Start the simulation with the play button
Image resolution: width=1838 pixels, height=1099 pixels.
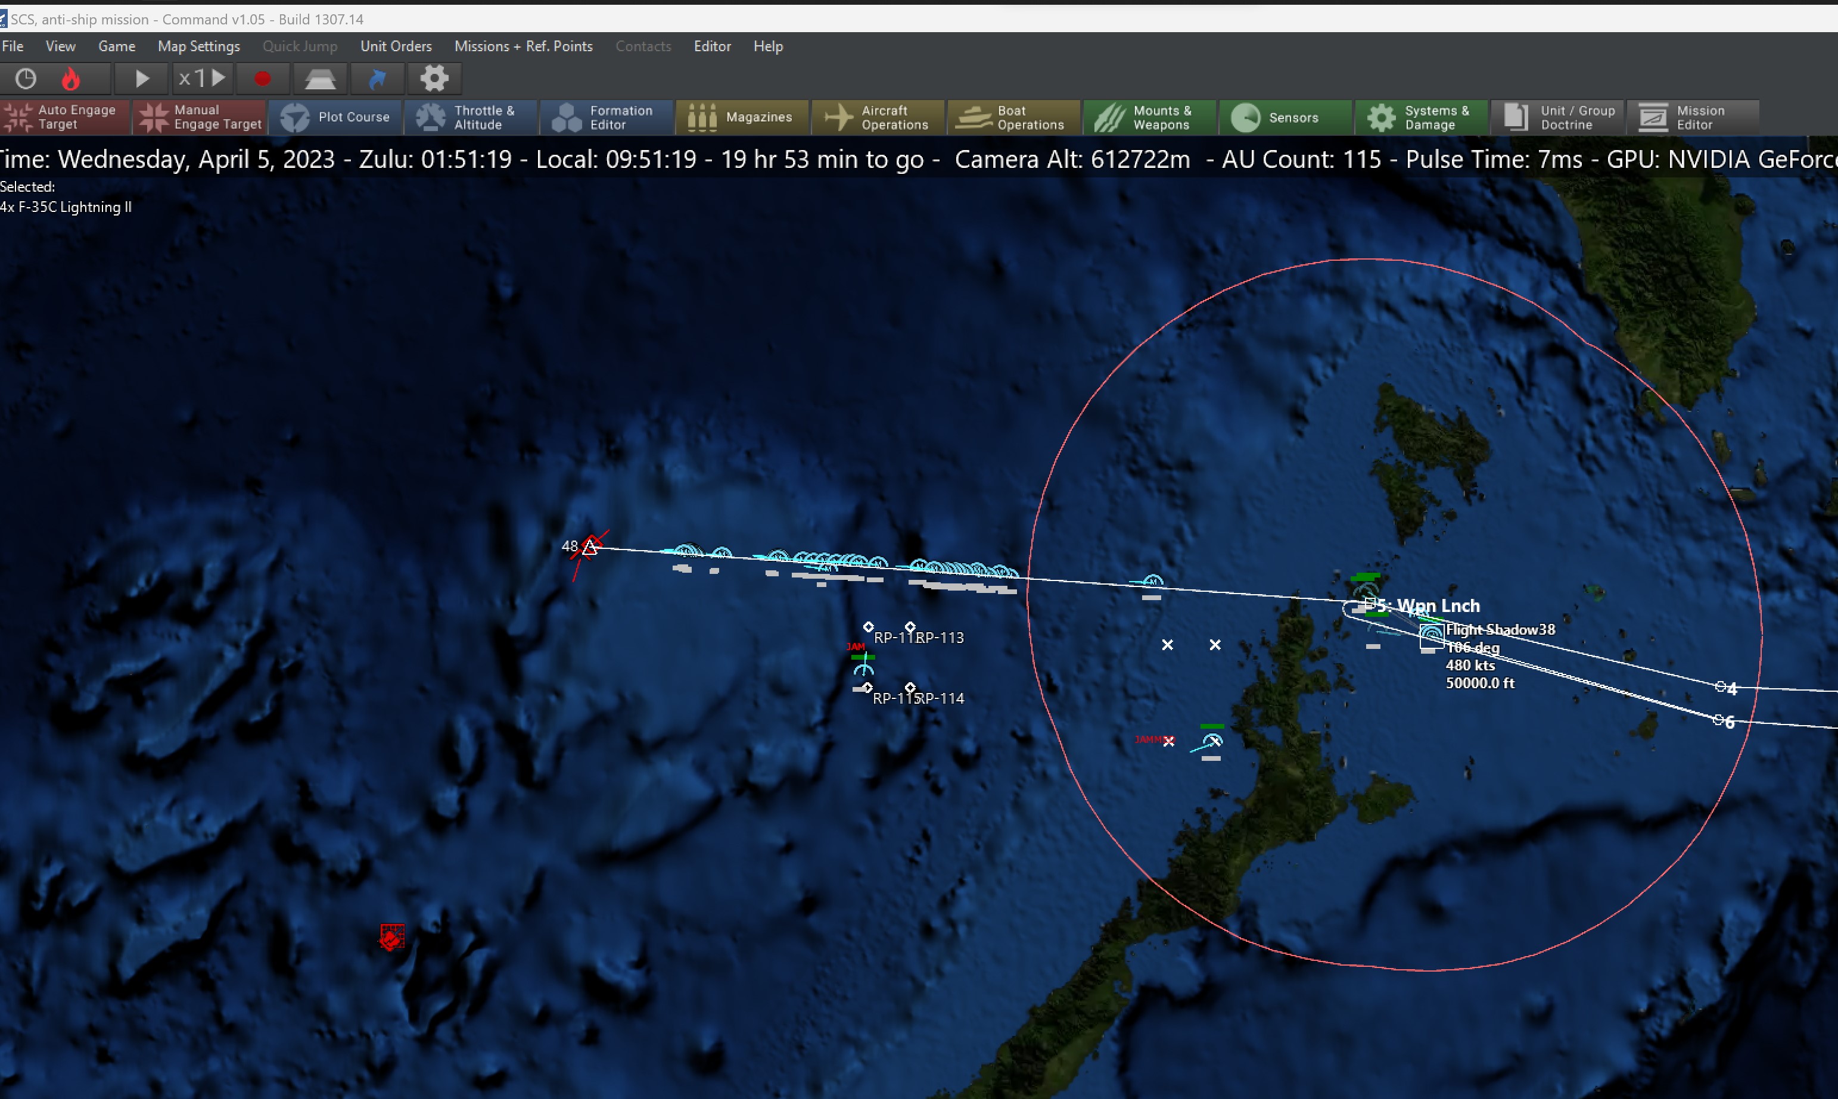pyautogui.click(x=142, y=79)
